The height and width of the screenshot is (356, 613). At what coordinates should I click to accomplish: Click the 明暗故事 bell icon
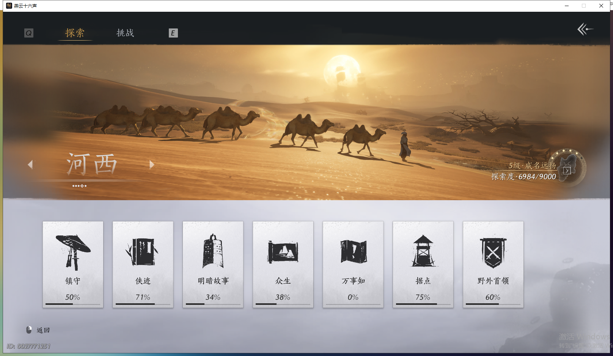pyautogui.click(x=213, y=250)
